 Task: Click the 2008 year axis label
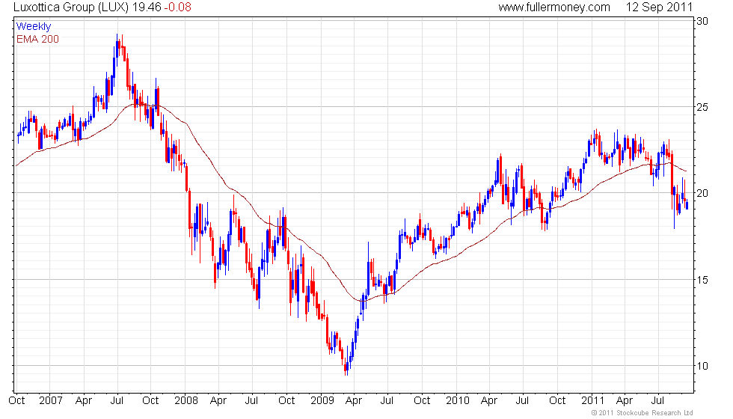click(186, 401)
